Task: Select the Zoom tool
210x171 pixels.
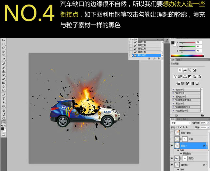Action: coord(4,122)
